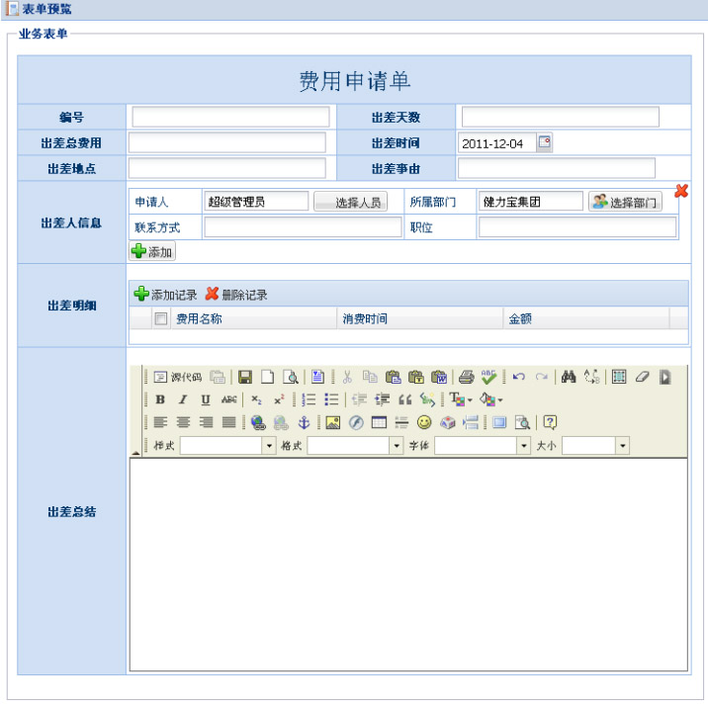
Task: Toggle bold formatting
Action: pyautogui.click(x=160, y=399)
